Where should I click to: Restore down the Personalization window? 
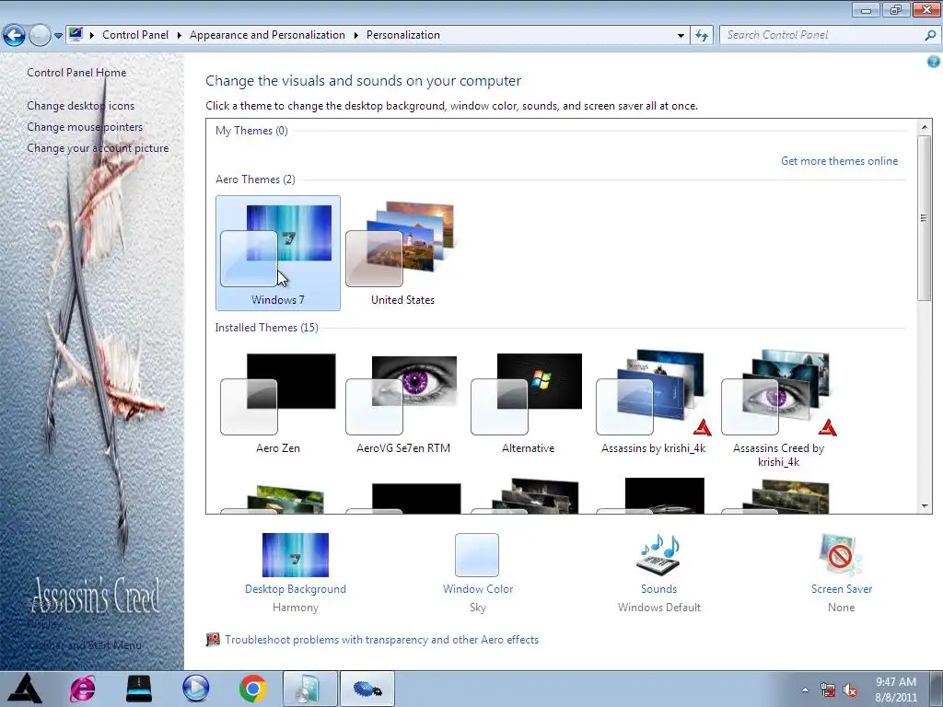coord(896,9)
